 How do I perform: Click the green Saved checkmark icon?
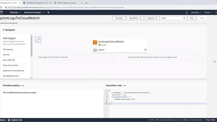click(99, 45)
